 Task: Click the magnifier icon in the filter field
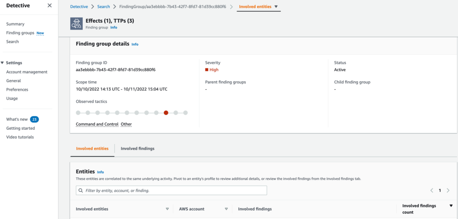click(81, 190)
